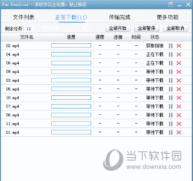The height and width of the screenshot is (181, 193).
Task: Click the 全部开始 button
Action: 118,28
